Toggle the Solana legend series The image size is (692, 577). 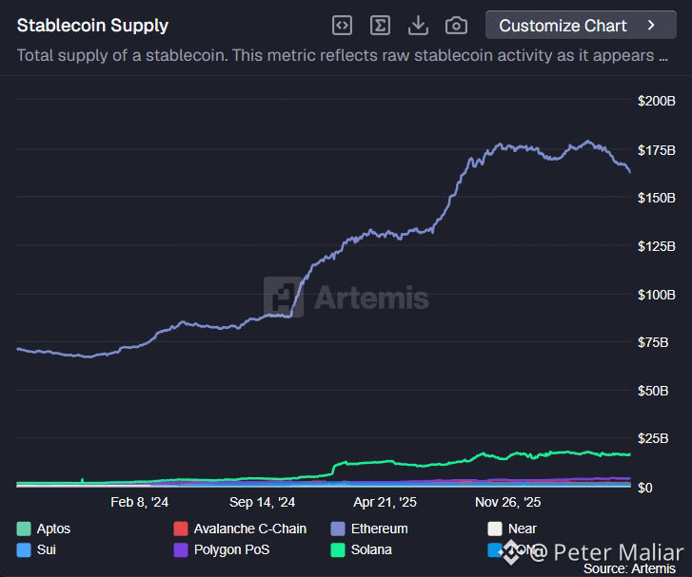(x=362, y=549)
